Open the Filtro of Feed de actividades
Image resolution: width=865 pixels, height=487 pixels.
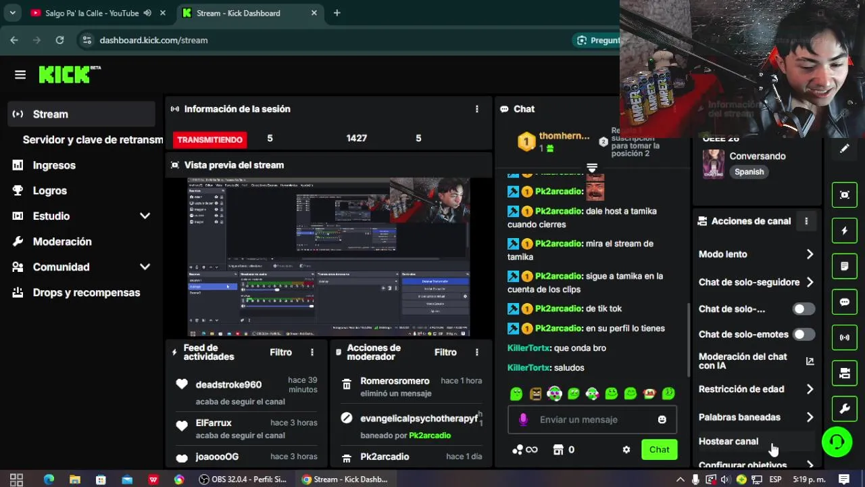(x=281, y=352)
